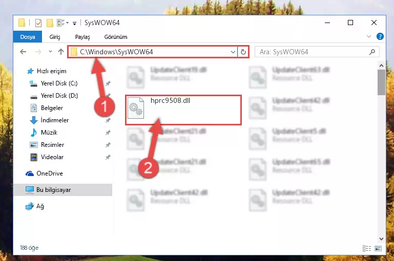Click the OneDrive cloud icon
The width and height of the screenshot is (394, 261).
coord(30,173)
